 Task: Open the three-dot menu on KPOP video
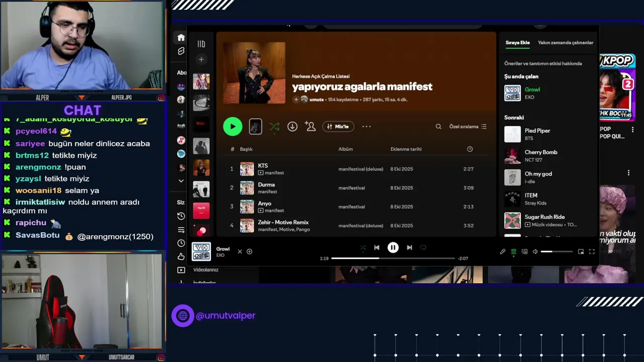(632, 129)
